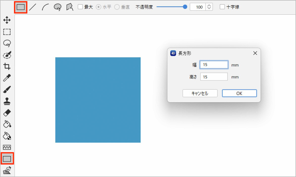Select the Eyedropper tool
The image size is (296, 177).
7,78
